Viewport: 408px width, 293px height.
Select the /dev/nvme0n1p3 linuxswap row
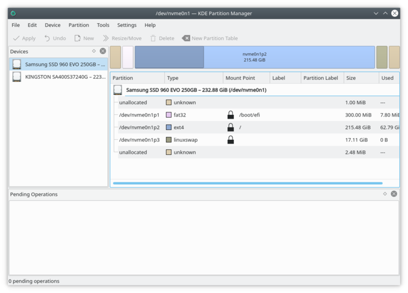139,140
